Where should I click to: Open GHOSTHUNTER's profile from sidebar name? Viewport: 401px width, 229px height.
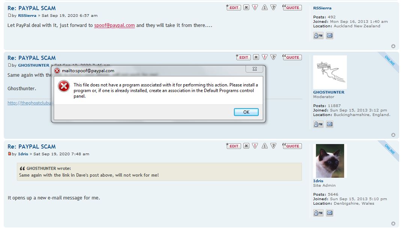(329, 92)
